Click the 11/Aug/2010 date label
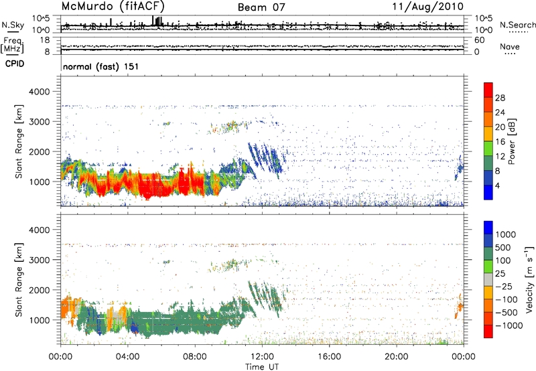 coord(427,6)
